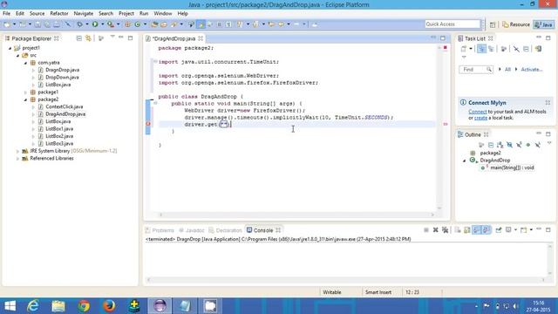Click the Quick Access search field

[x=453, y=24]
